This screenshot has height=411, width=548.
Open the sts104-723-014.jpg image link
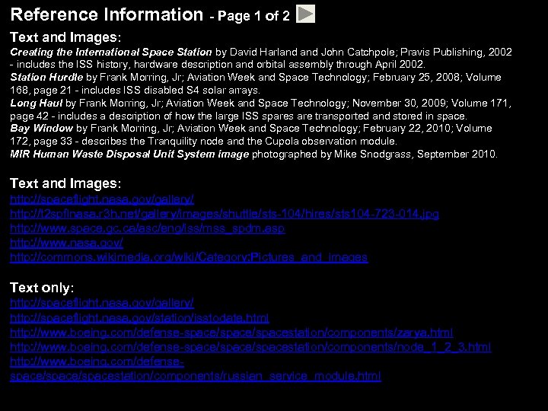pos(225,214)
